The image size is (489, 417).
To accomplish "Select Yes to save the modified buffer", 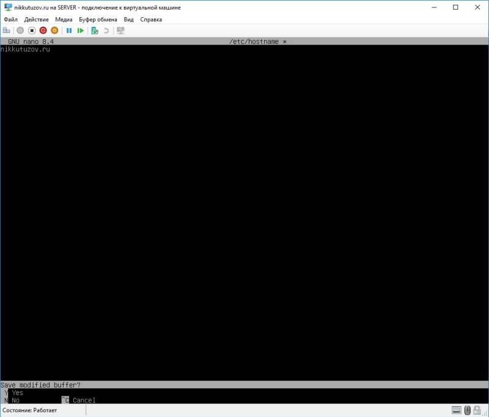I will (x=17, y=392).
